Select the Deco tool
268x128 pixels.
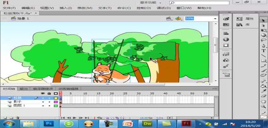(264, 75)
